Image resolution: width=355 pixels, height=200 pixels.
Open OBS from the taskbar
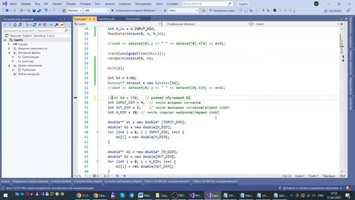(x=179, y=195)
